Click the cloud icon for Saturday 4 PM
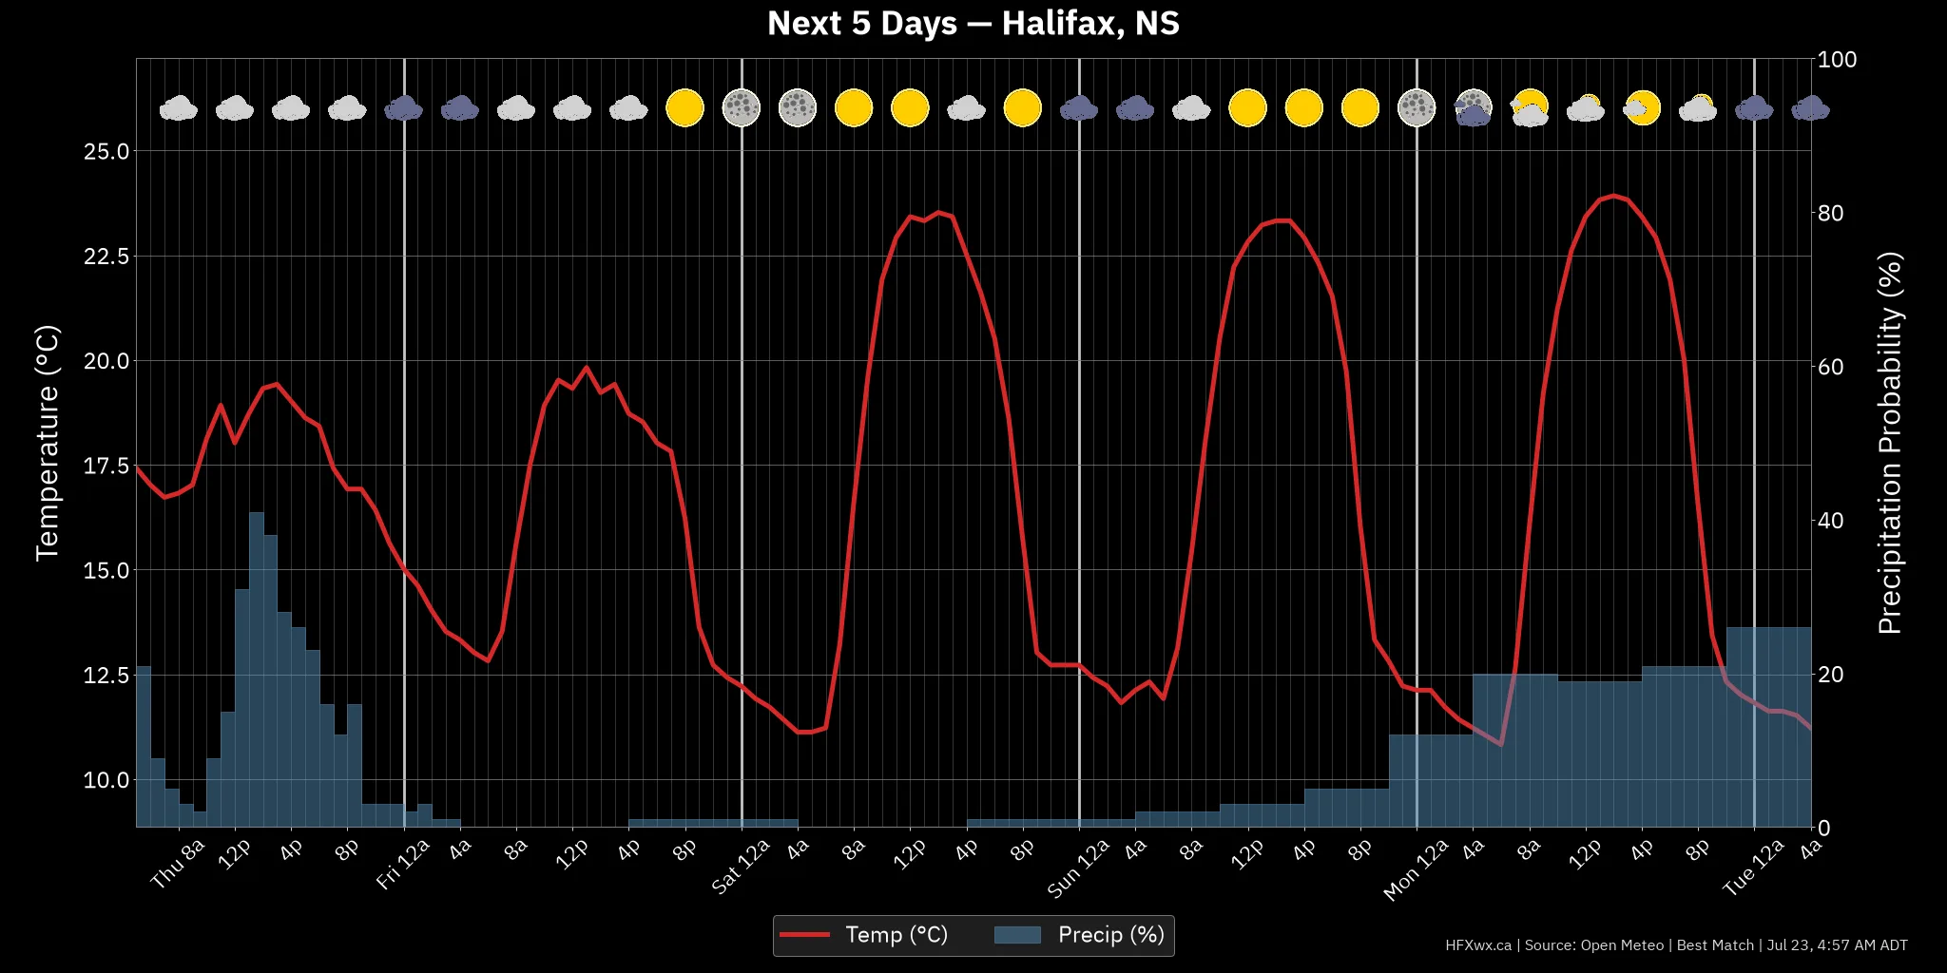The width and height of the screenshot is (1947, 973). click(966, 108)
